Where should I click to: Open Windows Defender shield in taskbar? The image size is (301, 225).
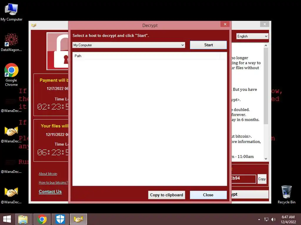pyautogui.click(x=60, y=219)
